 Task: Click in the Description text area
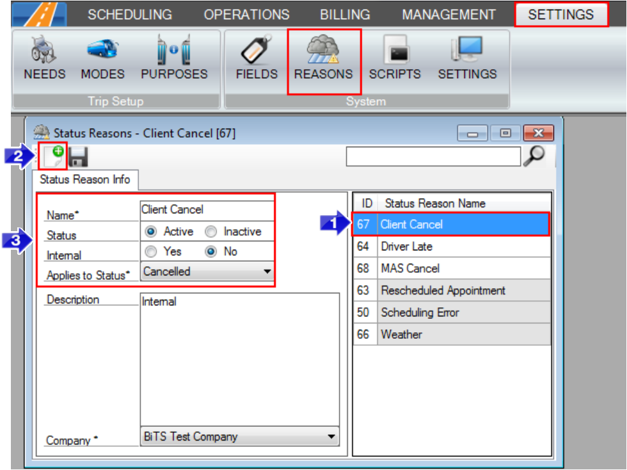click(x=240, y=360)
